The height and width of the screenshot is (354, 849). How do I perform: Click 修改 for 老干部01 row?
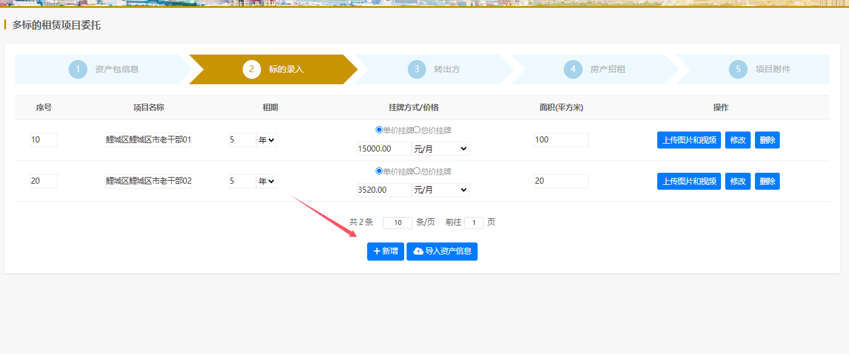coord(738,140)
